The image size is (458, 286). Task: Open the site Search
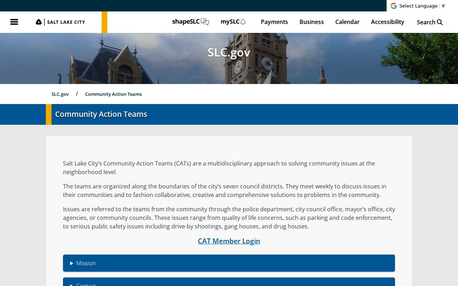point(430,22)
